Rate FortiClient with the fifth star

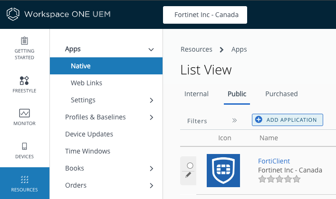click(297, 179)
